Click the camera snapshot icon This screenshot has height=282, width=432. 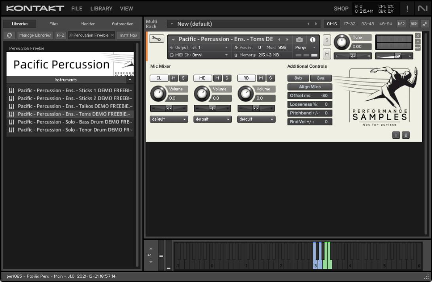pos(299,40)
